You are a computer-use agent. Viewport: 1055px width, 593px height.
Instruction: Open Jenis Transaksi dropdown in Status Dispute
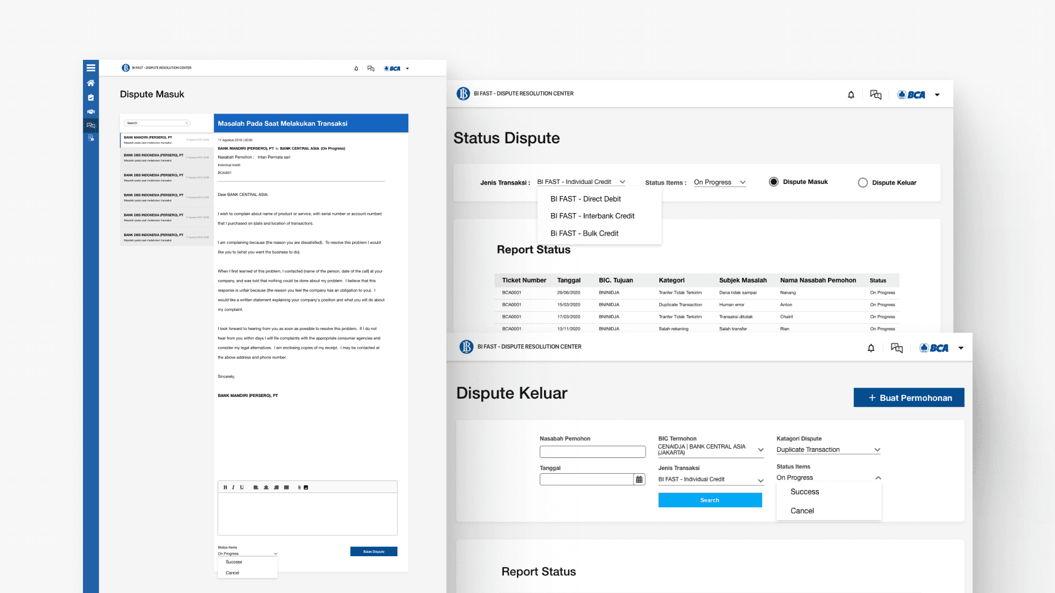coord(581,182)
